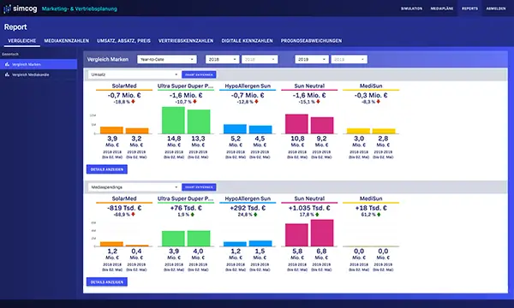Viewport: 514px width, 308px height.
Task: Click Chart entfernen next to Mediaspendings
Action: pos(199,187)
